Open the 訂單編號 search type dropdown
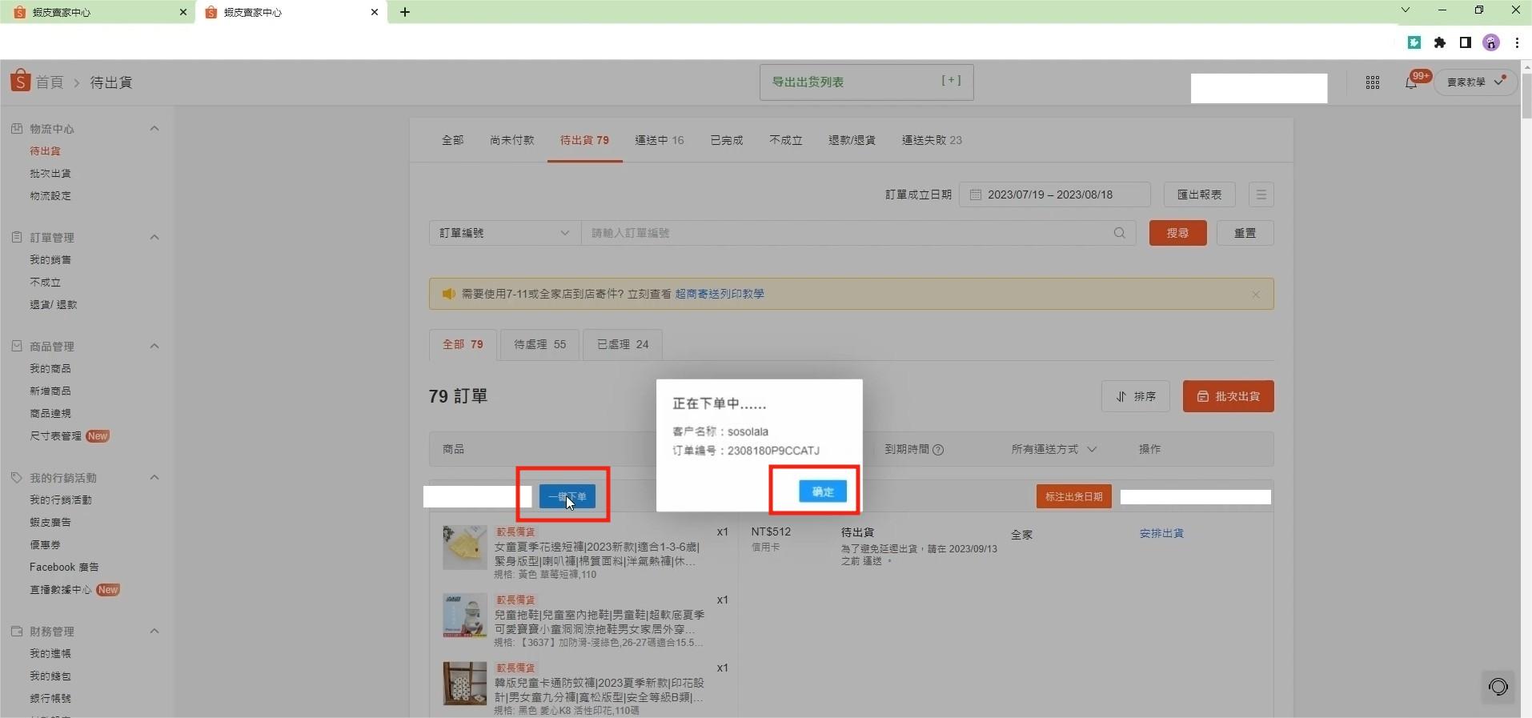1532x718 pixels. [x=504, y=233]
